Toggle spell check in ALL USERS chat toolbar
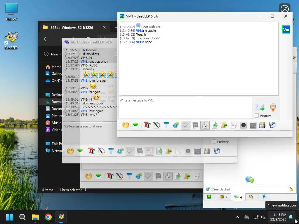This screenshot has height=224, width=299. pos(130,151)
